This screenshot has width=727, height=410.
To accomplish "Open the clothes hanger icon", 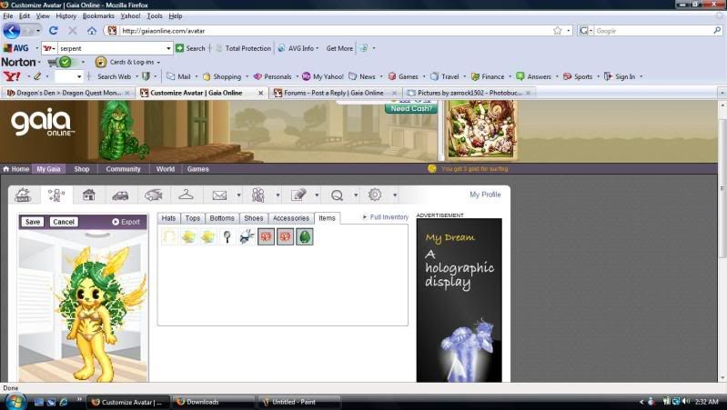I will click(x=186, y=195).
